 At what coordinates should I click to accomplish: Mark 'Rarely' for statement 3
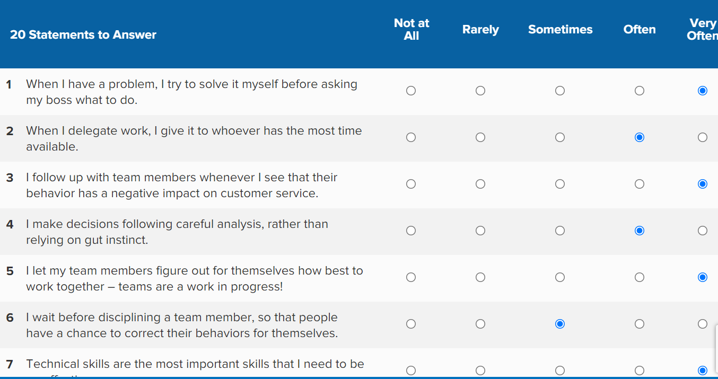480,184
